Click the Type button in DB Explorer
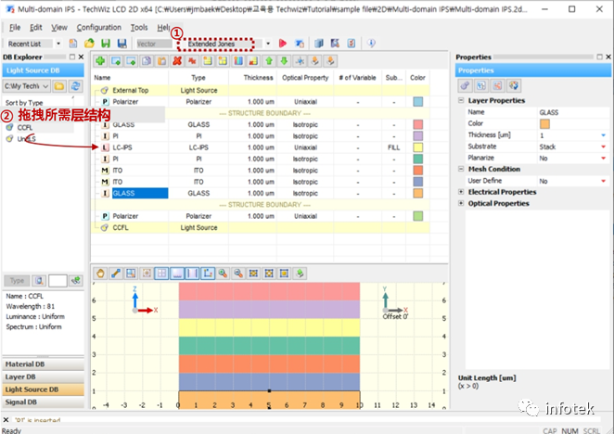Viewport: 614px width, 434px height. [17, 280]
